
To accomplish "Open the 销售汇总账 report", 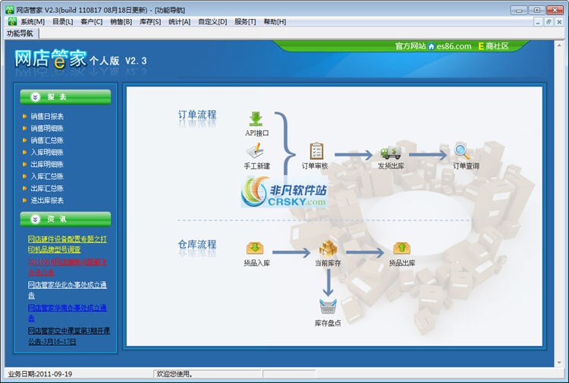I will point(47,140).
